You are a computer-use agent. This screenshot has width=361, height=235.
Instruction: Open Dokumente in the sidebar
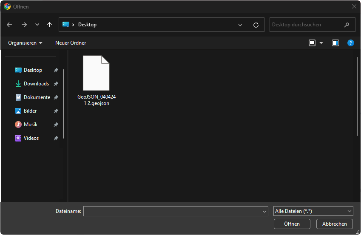[37, 97]
